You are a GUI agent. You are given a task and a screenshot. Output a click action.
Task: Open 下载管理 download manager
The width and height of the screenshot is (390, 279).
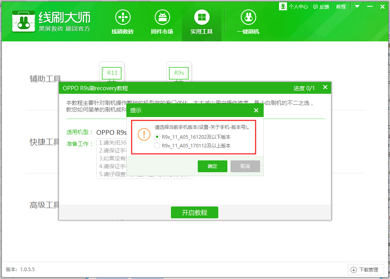366,270
